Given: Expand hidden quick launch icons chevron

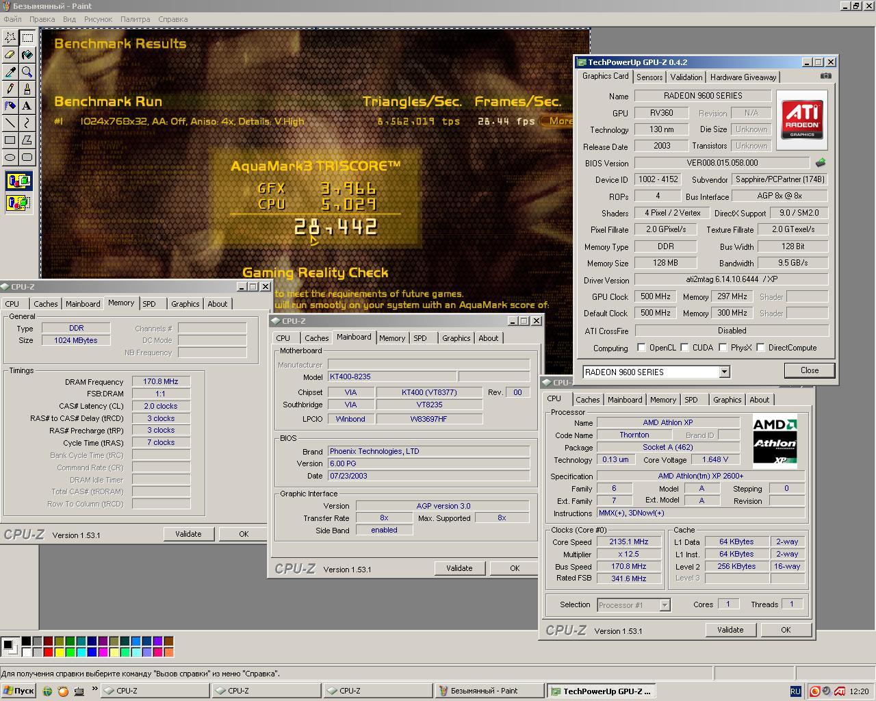Looking at the screenshot, I should (x=94, y=689).
